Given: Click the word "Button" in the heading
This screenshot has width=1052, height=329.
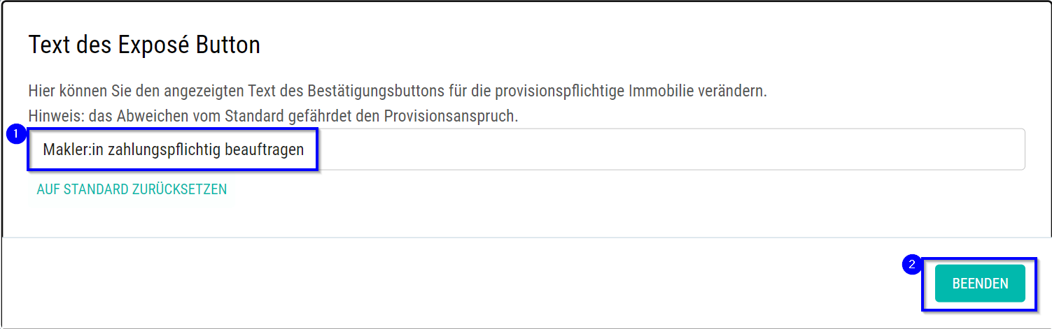Looking at the screenshot, I should pos(227,45).
